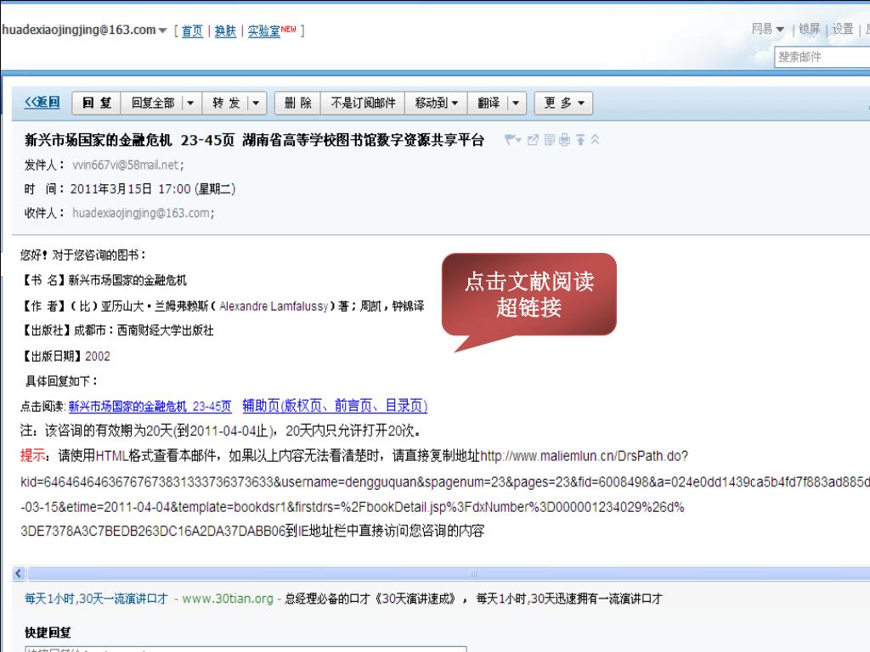Click horizontal scrollbar left arrow
This screenshot has width=870, height=652.
pyautogui.click(x=19, y=573)
